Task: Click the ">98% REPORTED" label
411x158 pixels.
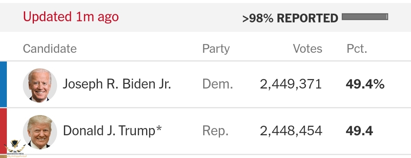Action: point(290,18)
